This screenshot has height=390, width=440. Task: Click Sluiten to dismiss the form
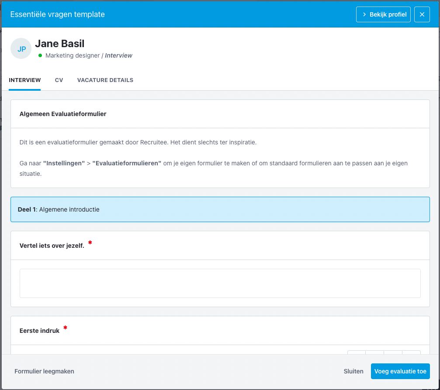click(353, 371)
